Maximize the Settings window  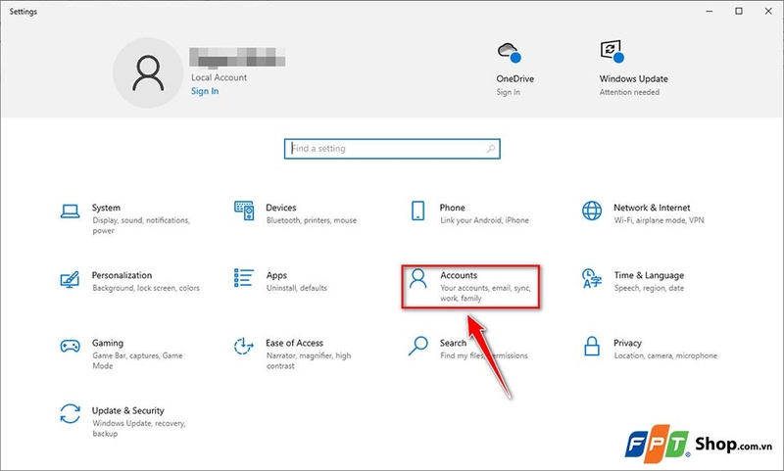point(739,11)
